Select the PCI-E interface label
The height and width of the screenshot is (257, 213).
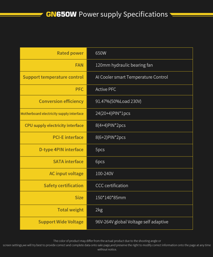pyautogui.click(x=68, y=137)
